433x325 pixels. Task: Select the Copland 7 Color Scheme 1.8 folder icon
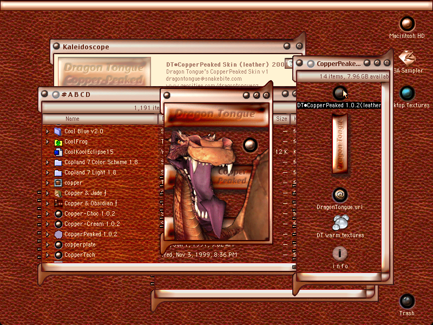click(x=58, y=162)
